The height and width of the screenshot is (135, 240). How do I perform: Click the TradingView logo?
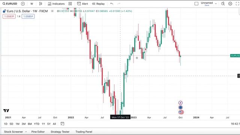coord(6,111)
